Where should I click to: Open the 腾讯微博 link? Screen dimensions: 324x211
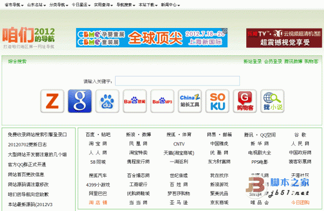pyautogui.click(x=293, y=61)
